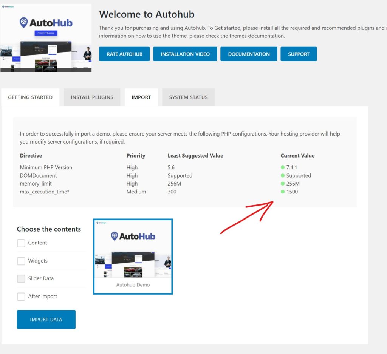Viewport: 387px width, 354px height.
Task: Click the 'Choose the contents' heading
Action: [49, 229]
